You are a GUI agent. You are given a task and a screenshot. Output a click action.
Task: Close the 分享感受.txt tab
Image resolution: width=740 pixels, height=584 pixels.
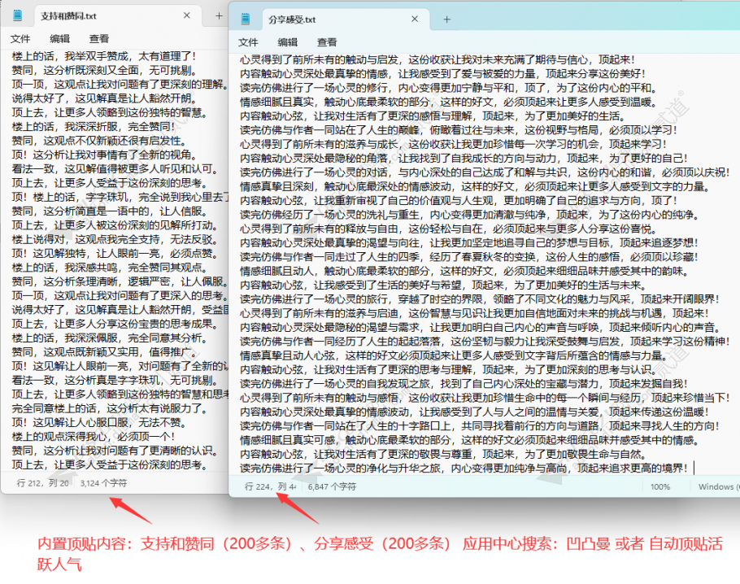[x=415, y=19]
